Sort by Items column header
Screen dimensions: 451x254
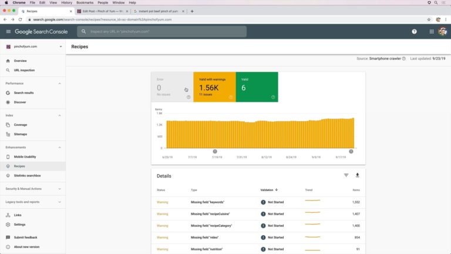click(x=356, y=190)
